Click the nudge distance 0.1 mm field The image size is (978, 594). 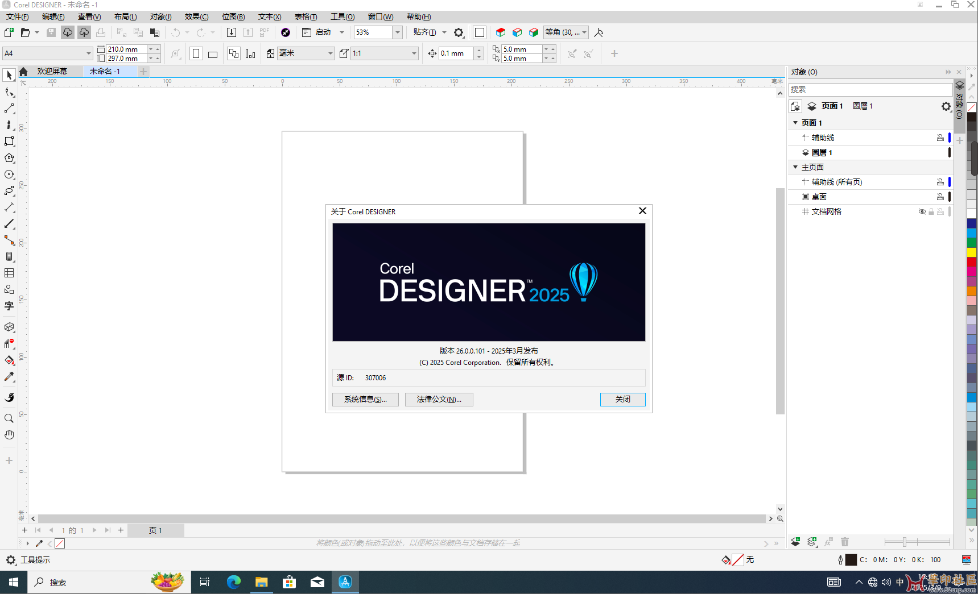pos(456,53)
